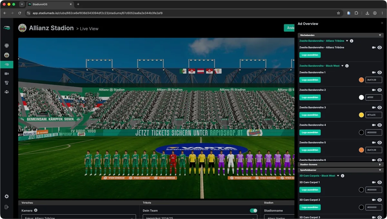The width and height of the screenshot is (387, 219).
Task: Toggle visibility of Zweite Bandenreihe 5
Action: [380, 142]
